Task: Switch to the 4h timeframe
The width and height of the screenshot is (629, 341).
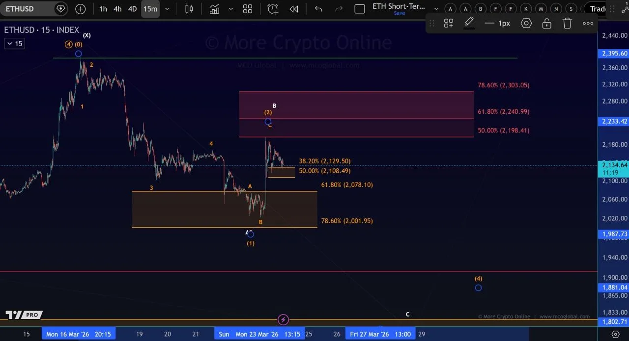Action: coord(117,9)
